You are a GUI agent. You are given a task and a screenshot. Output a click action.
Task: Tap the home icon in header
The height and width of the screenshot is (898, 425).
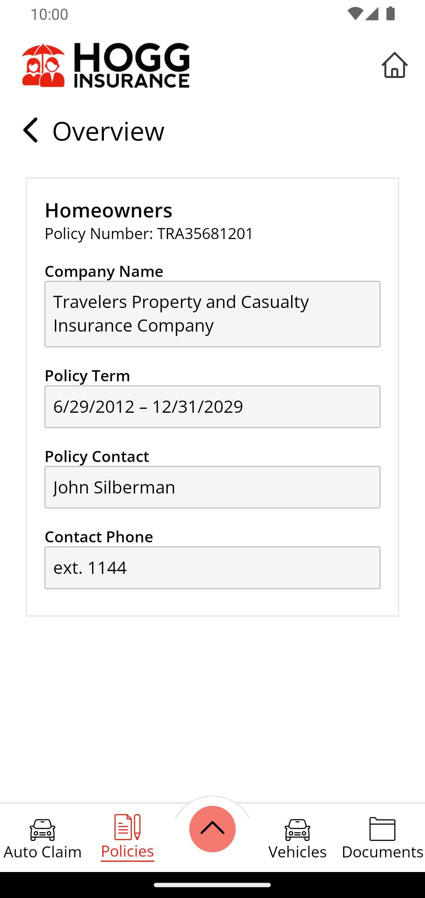394,65
